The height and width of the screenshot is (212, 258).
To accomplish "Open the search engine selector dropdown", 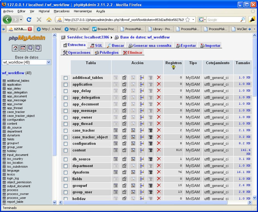I will coord(202,20).
